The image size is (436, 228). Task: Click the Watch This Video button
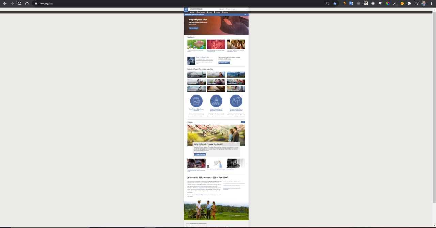pos(200,154)
